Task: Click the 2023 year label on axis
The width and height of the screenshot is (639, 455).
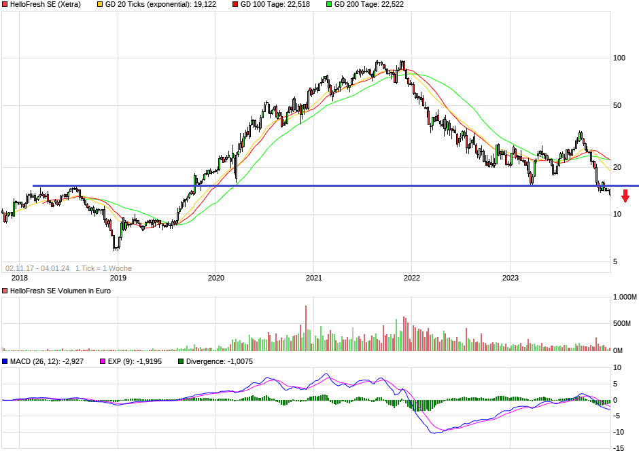Action: click(x=511, y=278)
